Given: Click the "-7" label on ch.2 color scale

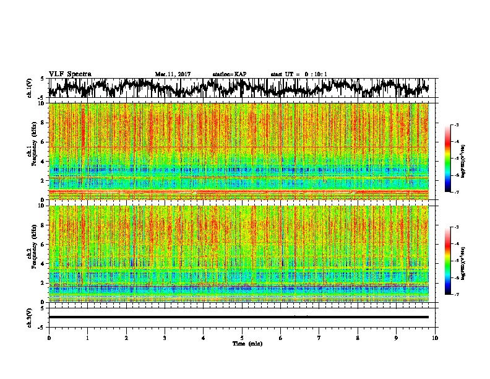Looking at the screenshot, I should click(456, 294).
